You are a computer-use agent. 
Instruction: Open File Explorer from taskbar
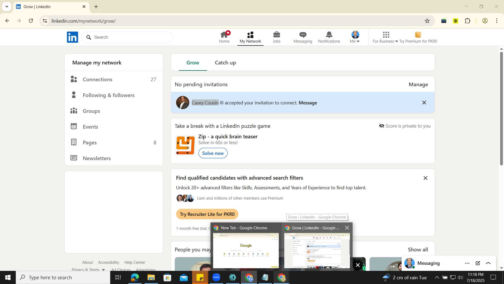click(151, 277)
